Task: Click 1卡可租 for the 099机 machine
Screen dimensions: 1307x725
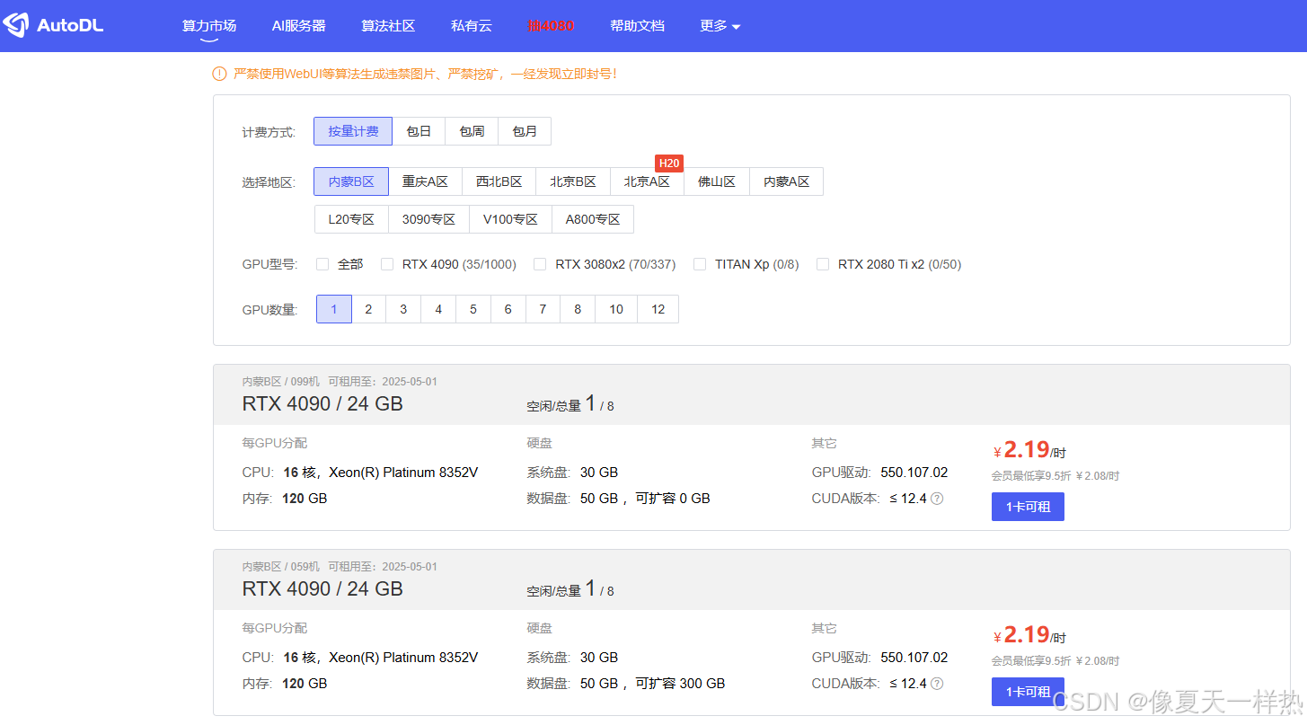Action: [1028, 507]
